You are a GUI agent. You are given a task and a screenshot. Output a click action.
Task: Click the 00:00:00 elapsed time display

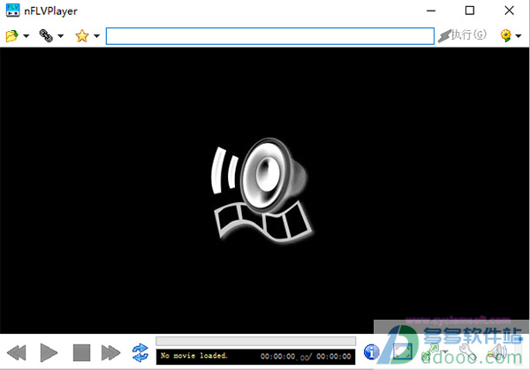tap(277, 356)
